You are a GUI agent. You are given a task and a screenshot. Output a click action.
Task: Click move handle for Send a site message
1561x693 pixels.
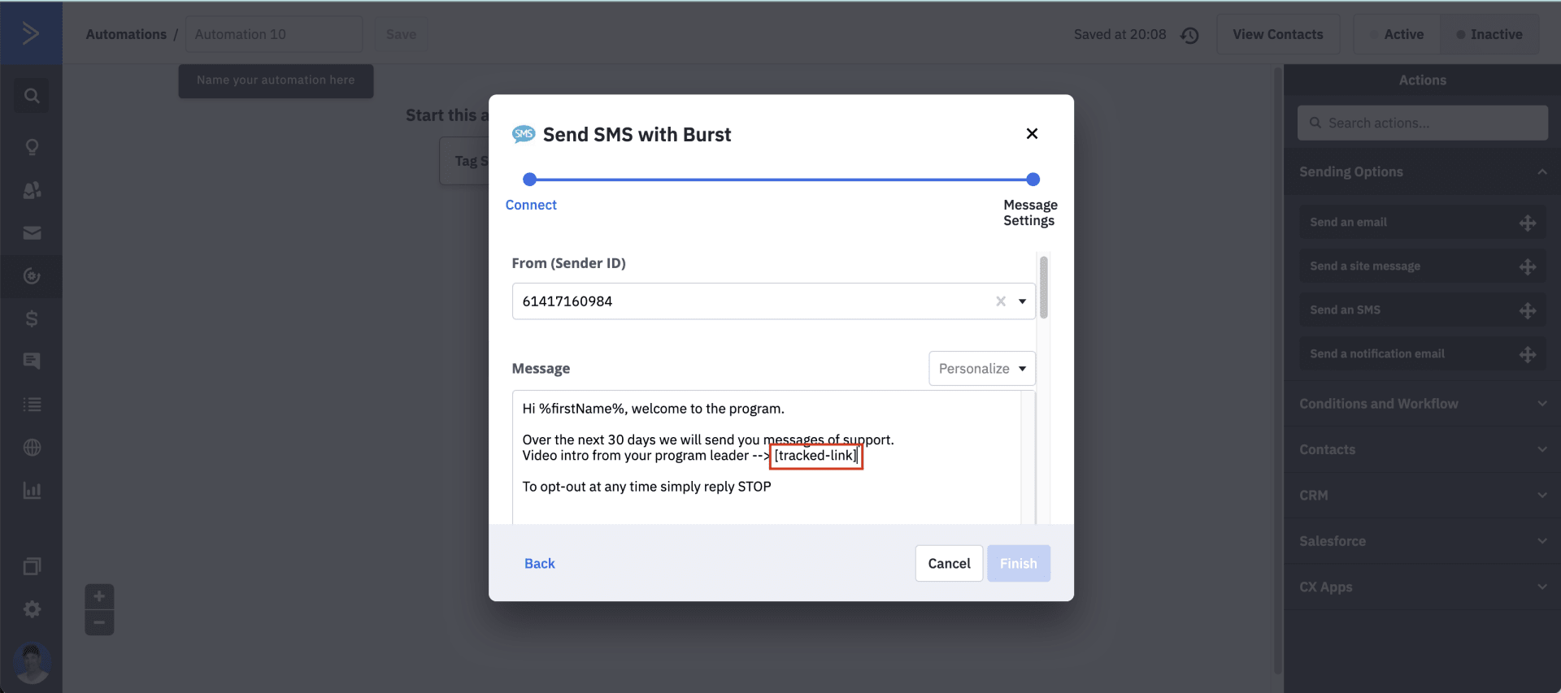tap(1528, 267)
